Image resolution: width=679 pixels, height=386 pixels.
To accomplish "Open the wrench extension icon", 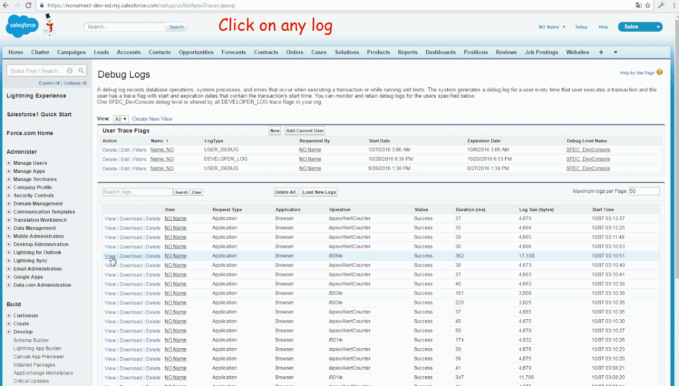I will [661, 6].
